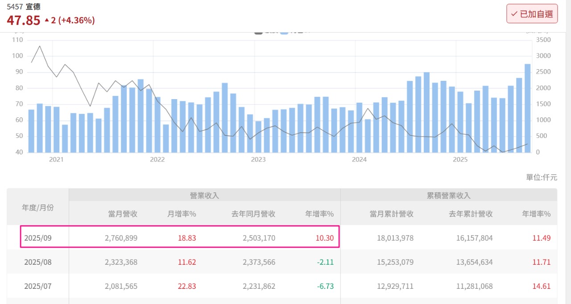
Task: Click the 去年累計營收 column header
Action: 471,214
